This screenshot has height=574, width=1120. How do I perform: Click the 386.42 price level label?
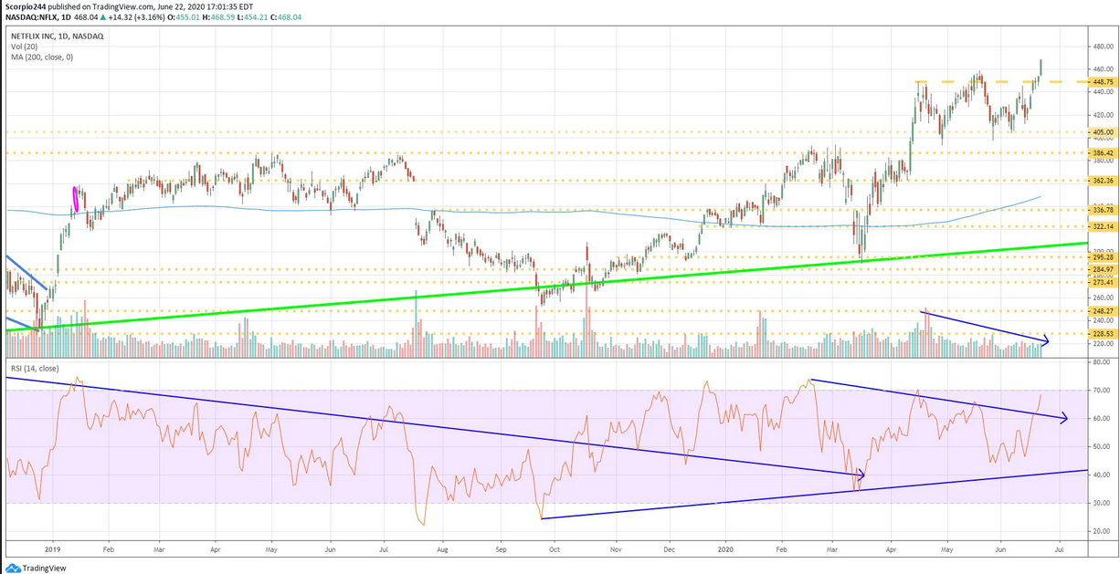[x=1102, y=152]
